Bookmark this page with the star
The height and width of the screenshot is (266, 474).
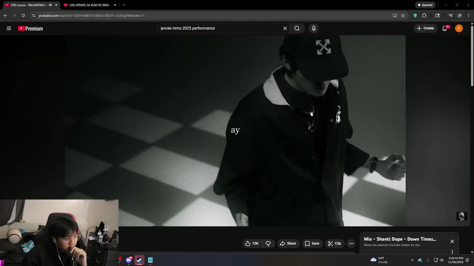pyautogui.click(x=403, y=16)
